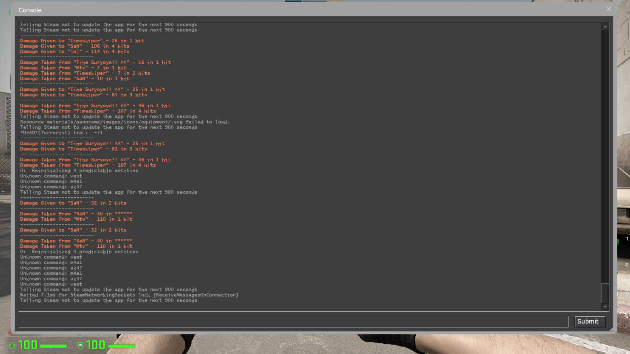Click the armor helmet icon in the HUD
The height and width of the screenshot is (354, 630).
click(x=80, y=345)
